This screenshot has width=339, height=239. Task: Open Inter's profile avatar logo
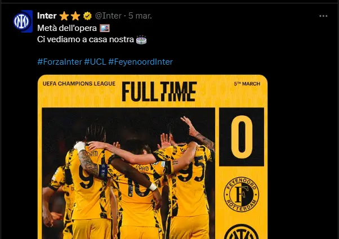[x=23, y=21]
